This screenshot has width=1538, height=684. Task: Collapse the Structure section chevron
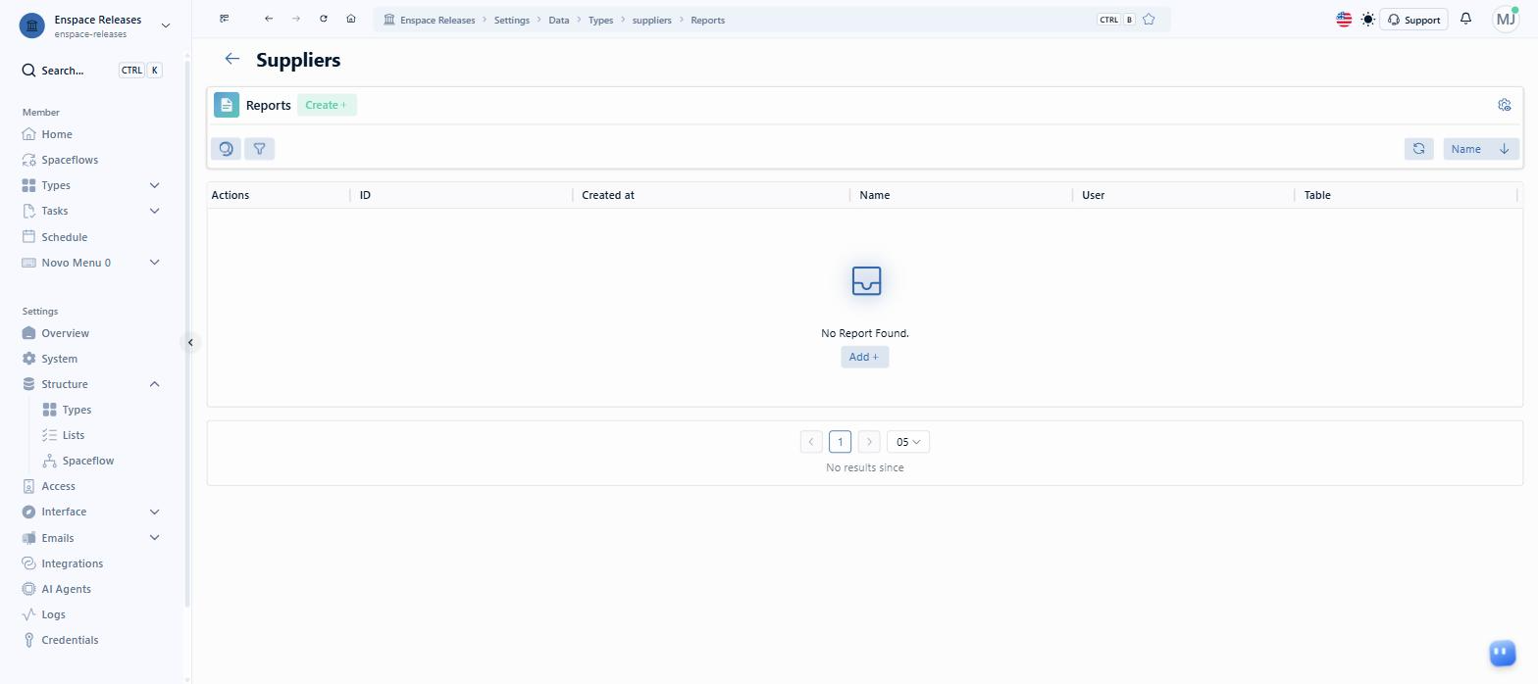pos(154,384)
